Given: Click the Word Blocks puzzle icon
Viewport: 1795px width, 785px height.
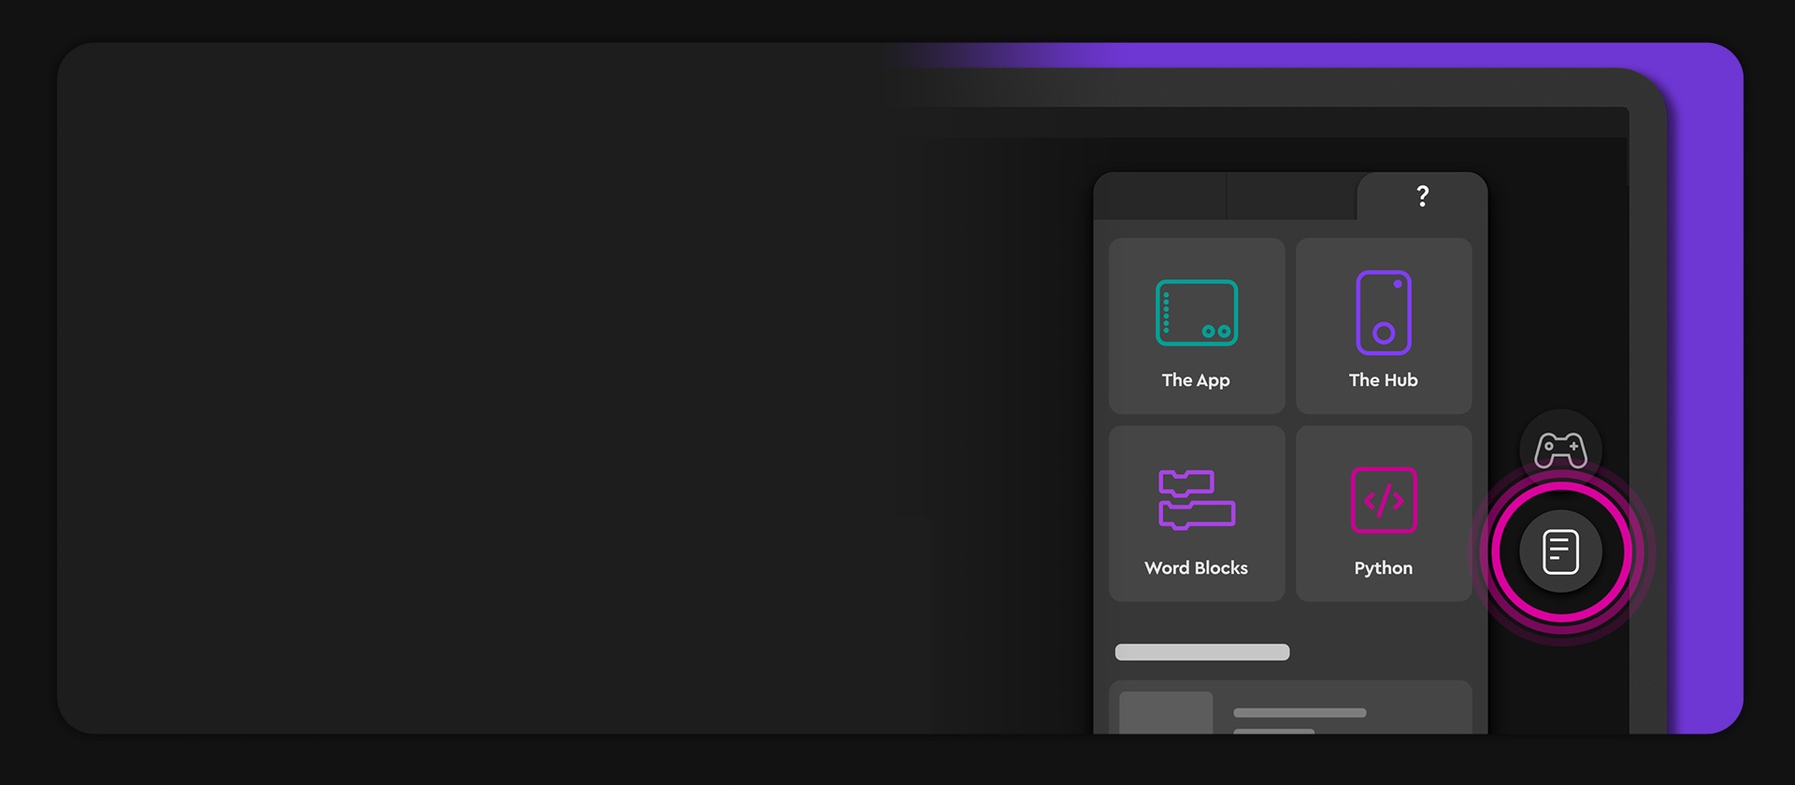Looking at the screenshot, I should pos(1197,500).
